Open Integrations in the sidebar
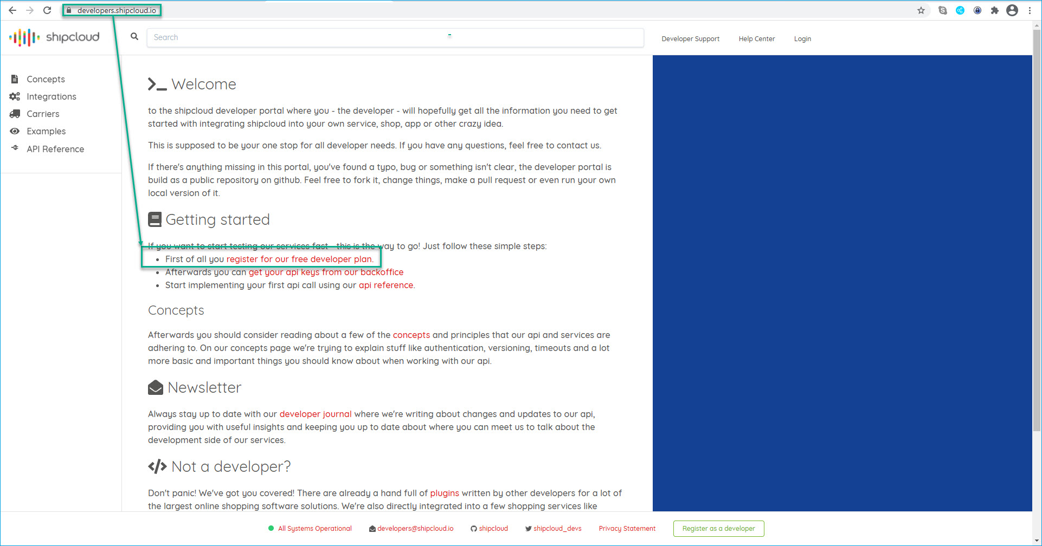 click(x=52, y=96)
